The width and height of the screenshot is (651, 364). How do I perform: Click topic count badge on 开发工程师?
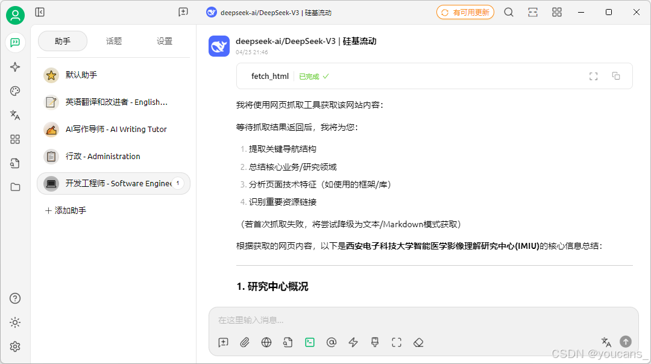click(x=178, y=183)
